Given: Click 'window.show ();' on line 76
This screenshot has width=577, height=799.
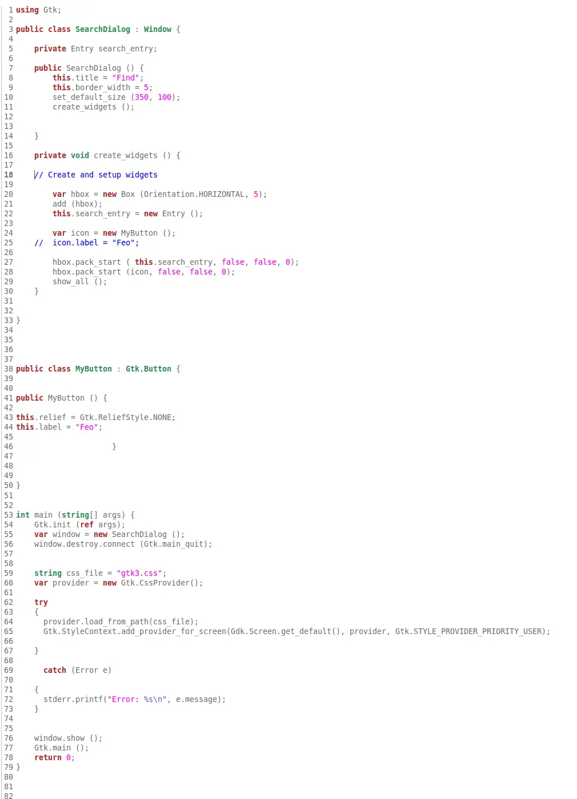Looking at the screenshot, I should (69, 738).
